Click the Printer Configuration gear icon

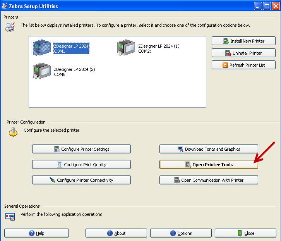(13, 132)
